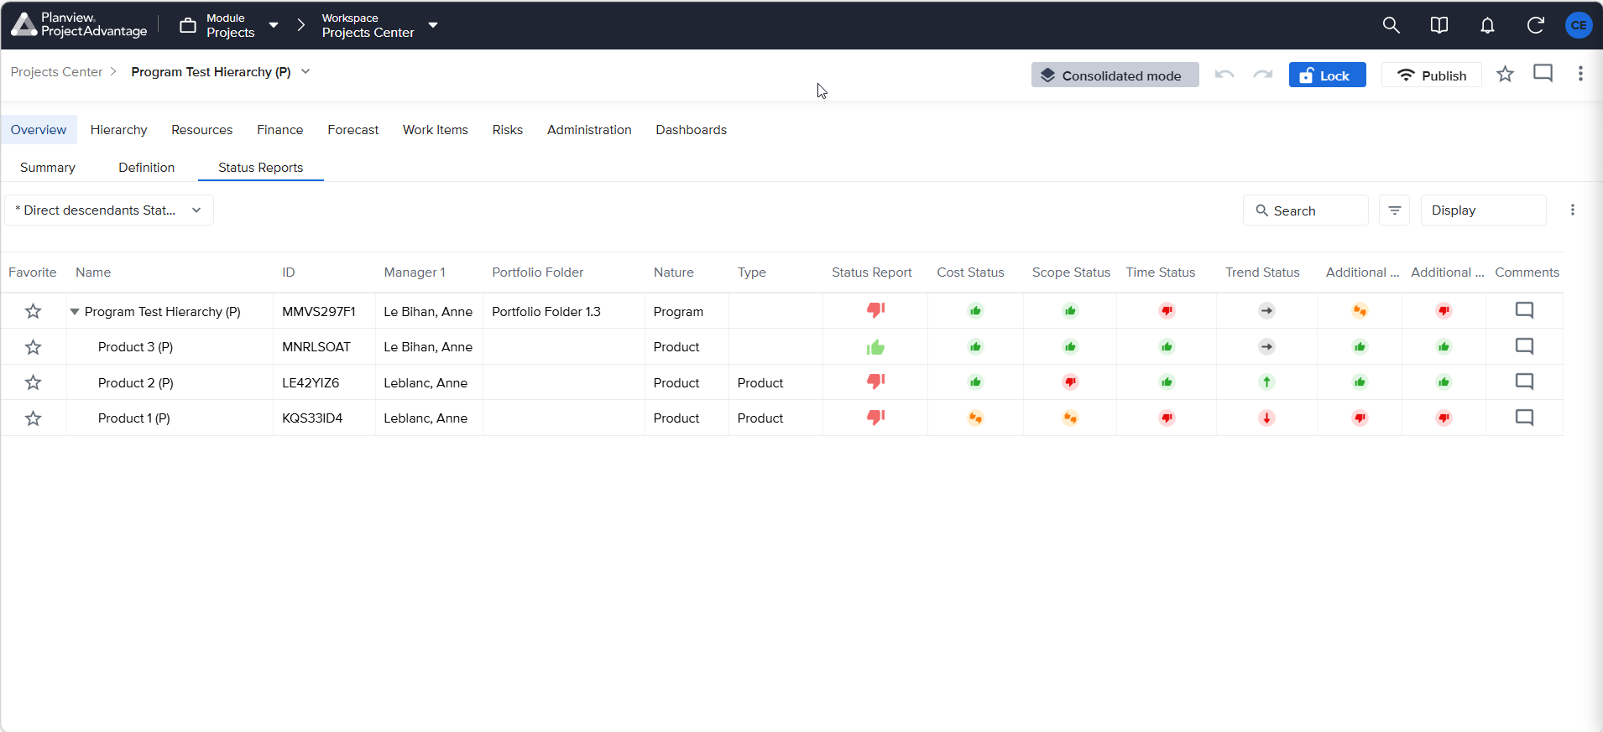
Task: Click the refresh icon in top bar
Action: pos(1535,25)
